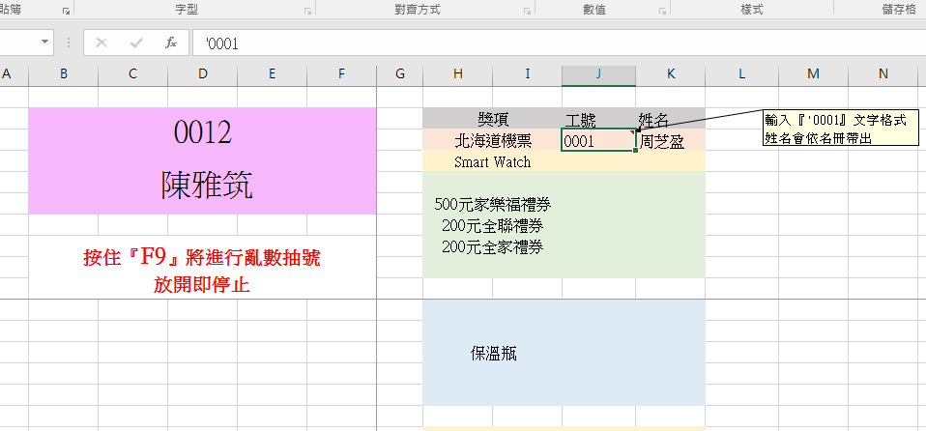Select the 北海道機票 prize cell
926x431 pixels.
(493, 140)
